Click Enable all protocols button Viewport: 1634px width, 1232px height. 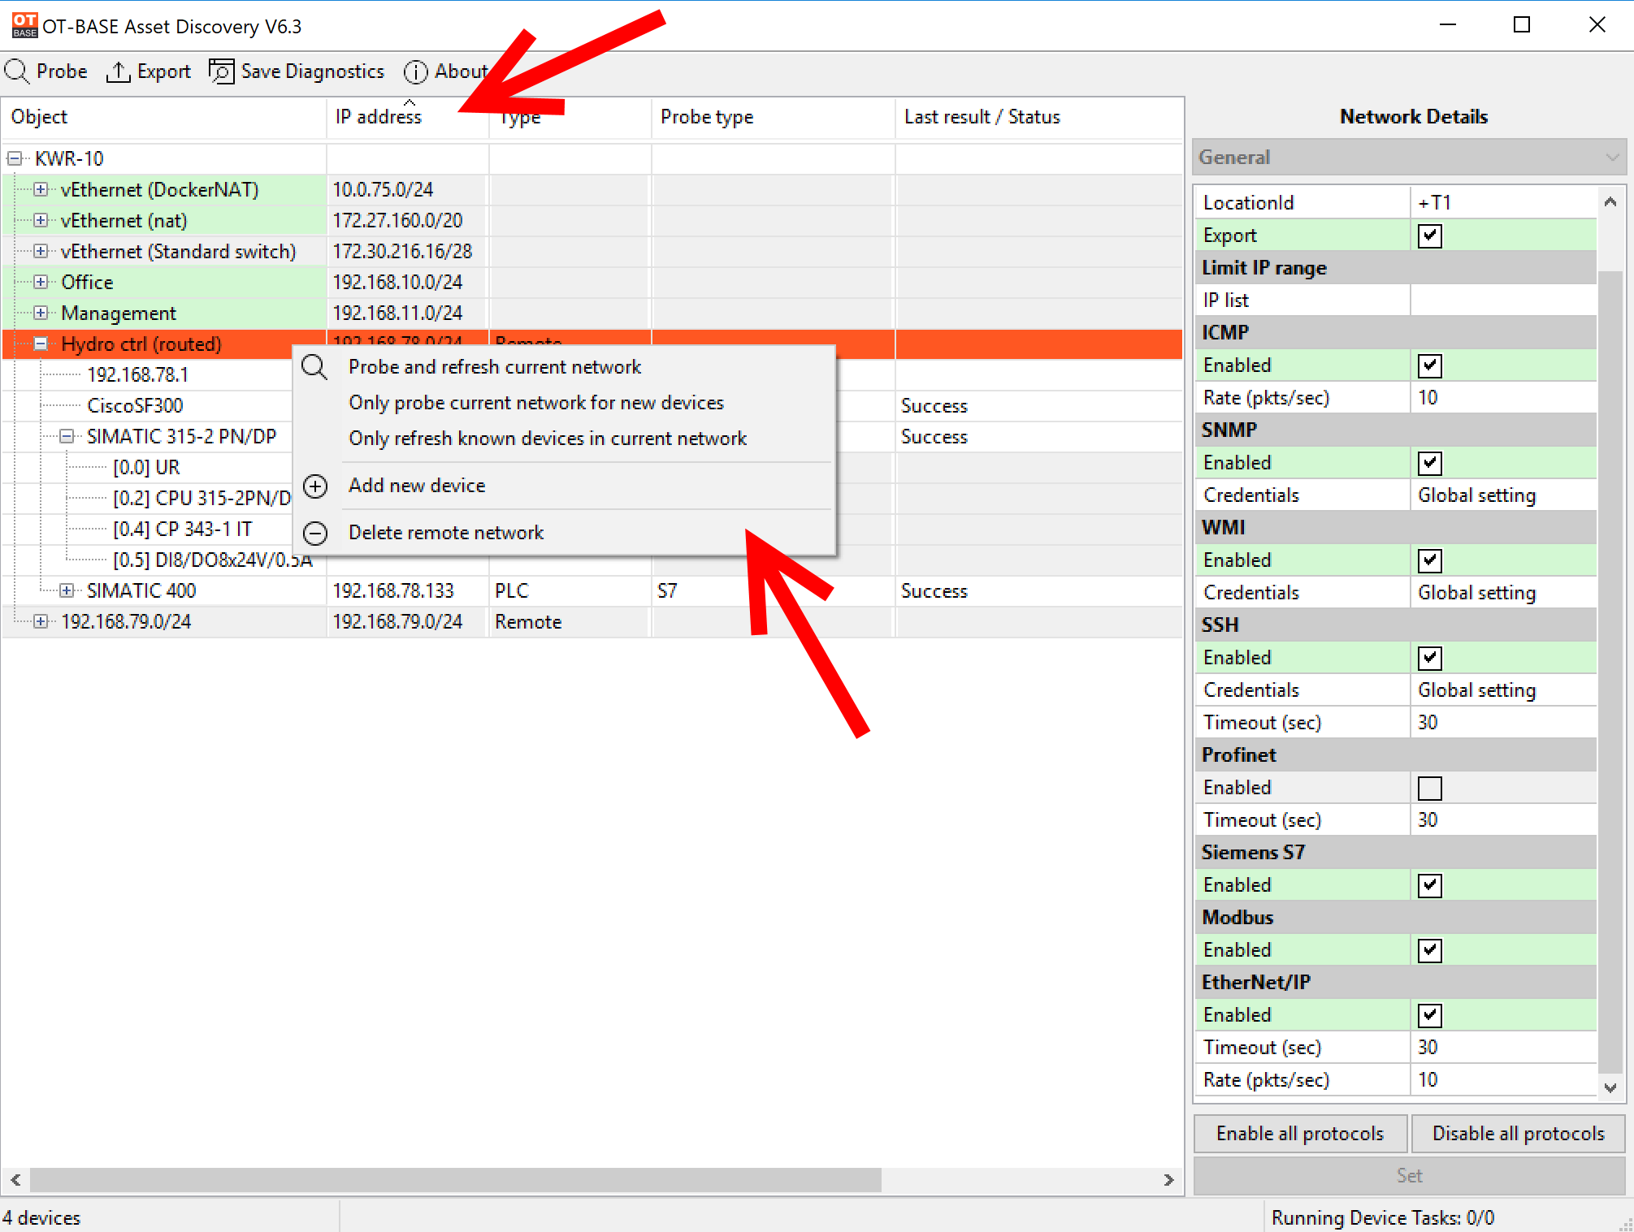click(1299, 1134)
